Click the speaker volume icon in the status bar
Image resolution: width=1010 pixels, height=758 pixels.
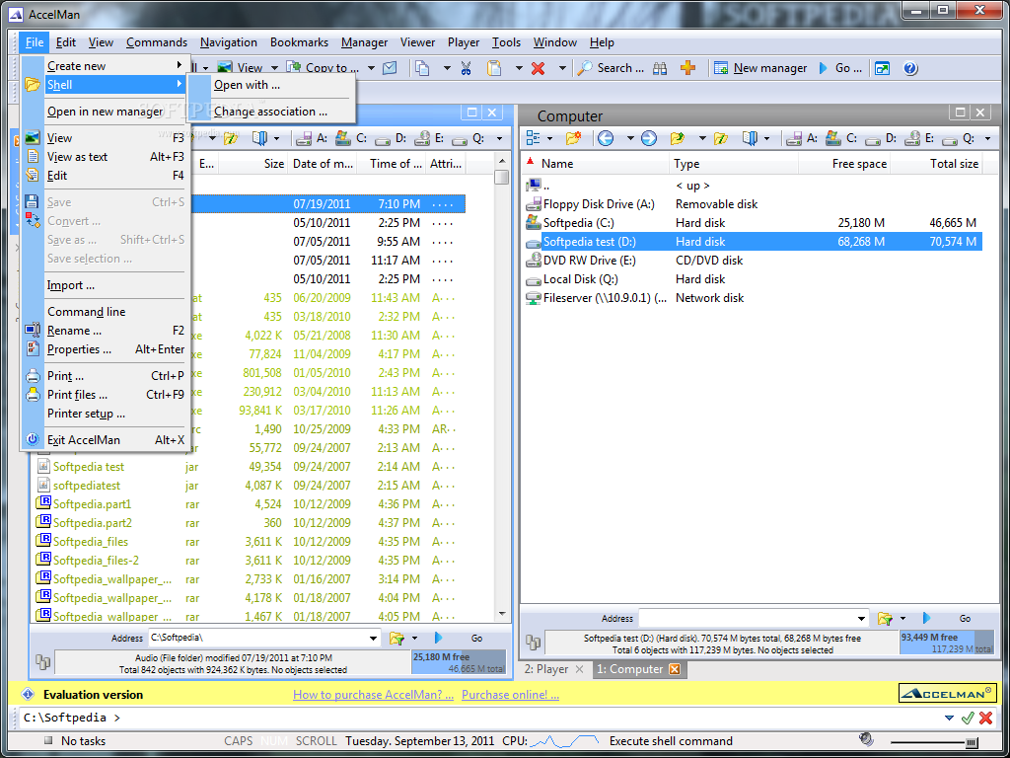(x=866, y=738)
